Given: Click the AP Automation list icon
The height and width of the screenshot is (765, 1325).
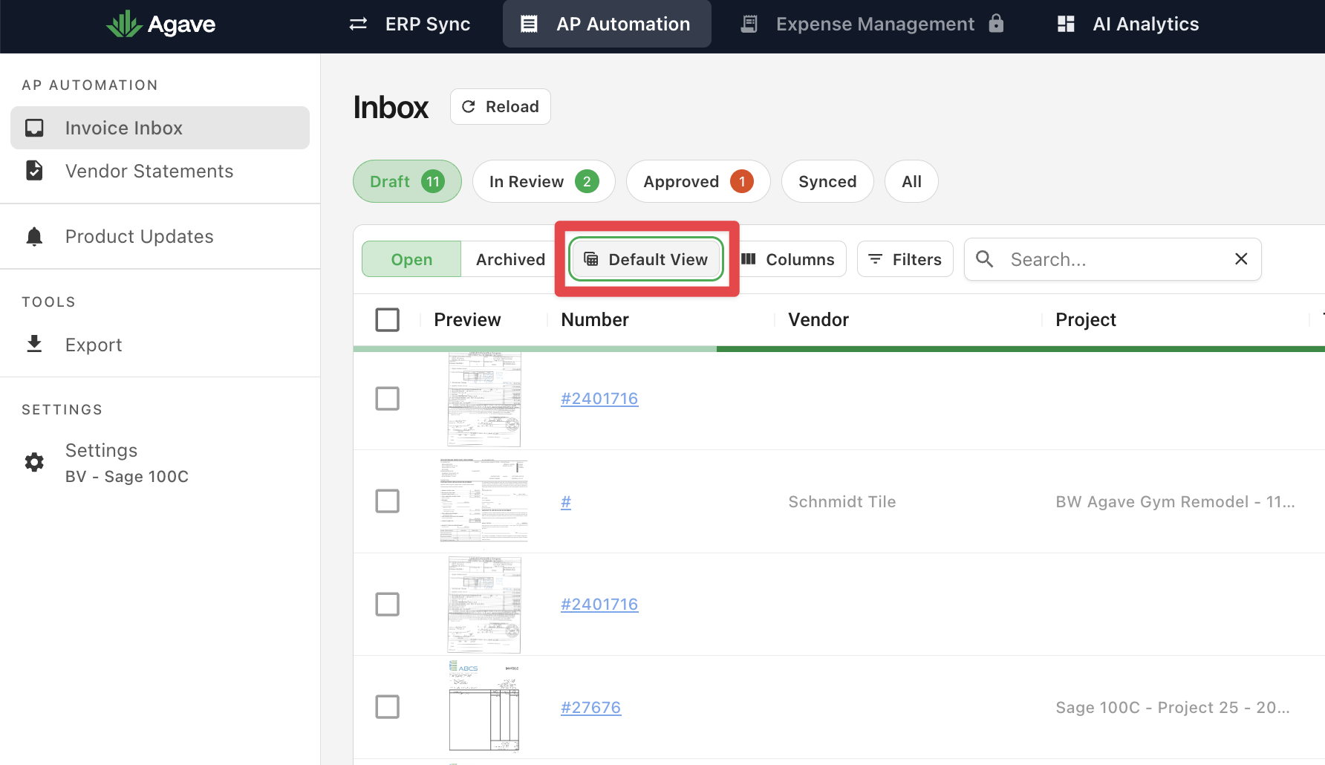Looking at the screenshot, I should 529,25.
